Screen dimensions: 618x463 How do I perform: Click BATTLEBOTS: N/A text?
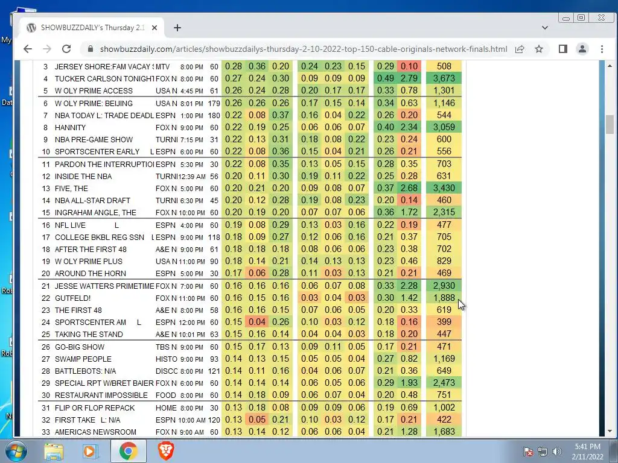tap(85, 371)
